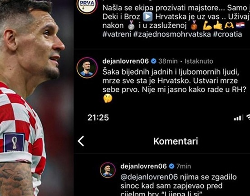Tap the cellular signal bars icon
The width and height of the screenshot is (250, 196).
click(239, 118)
